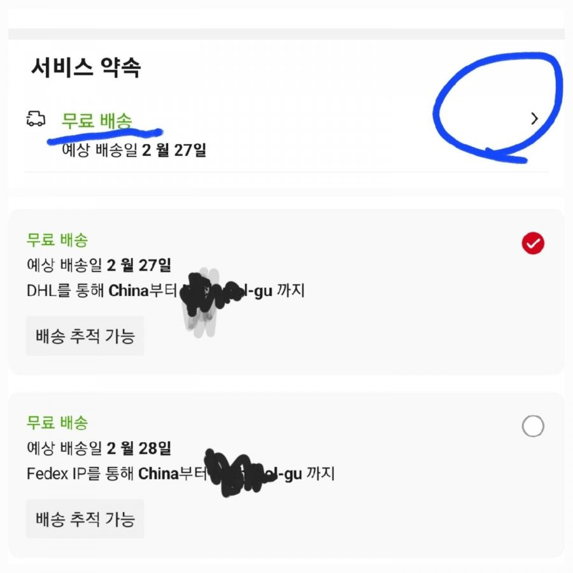Click 배송 추적 가능 badge on Fedex option
This screenshot has width=573, height=573.
(85, 519)
